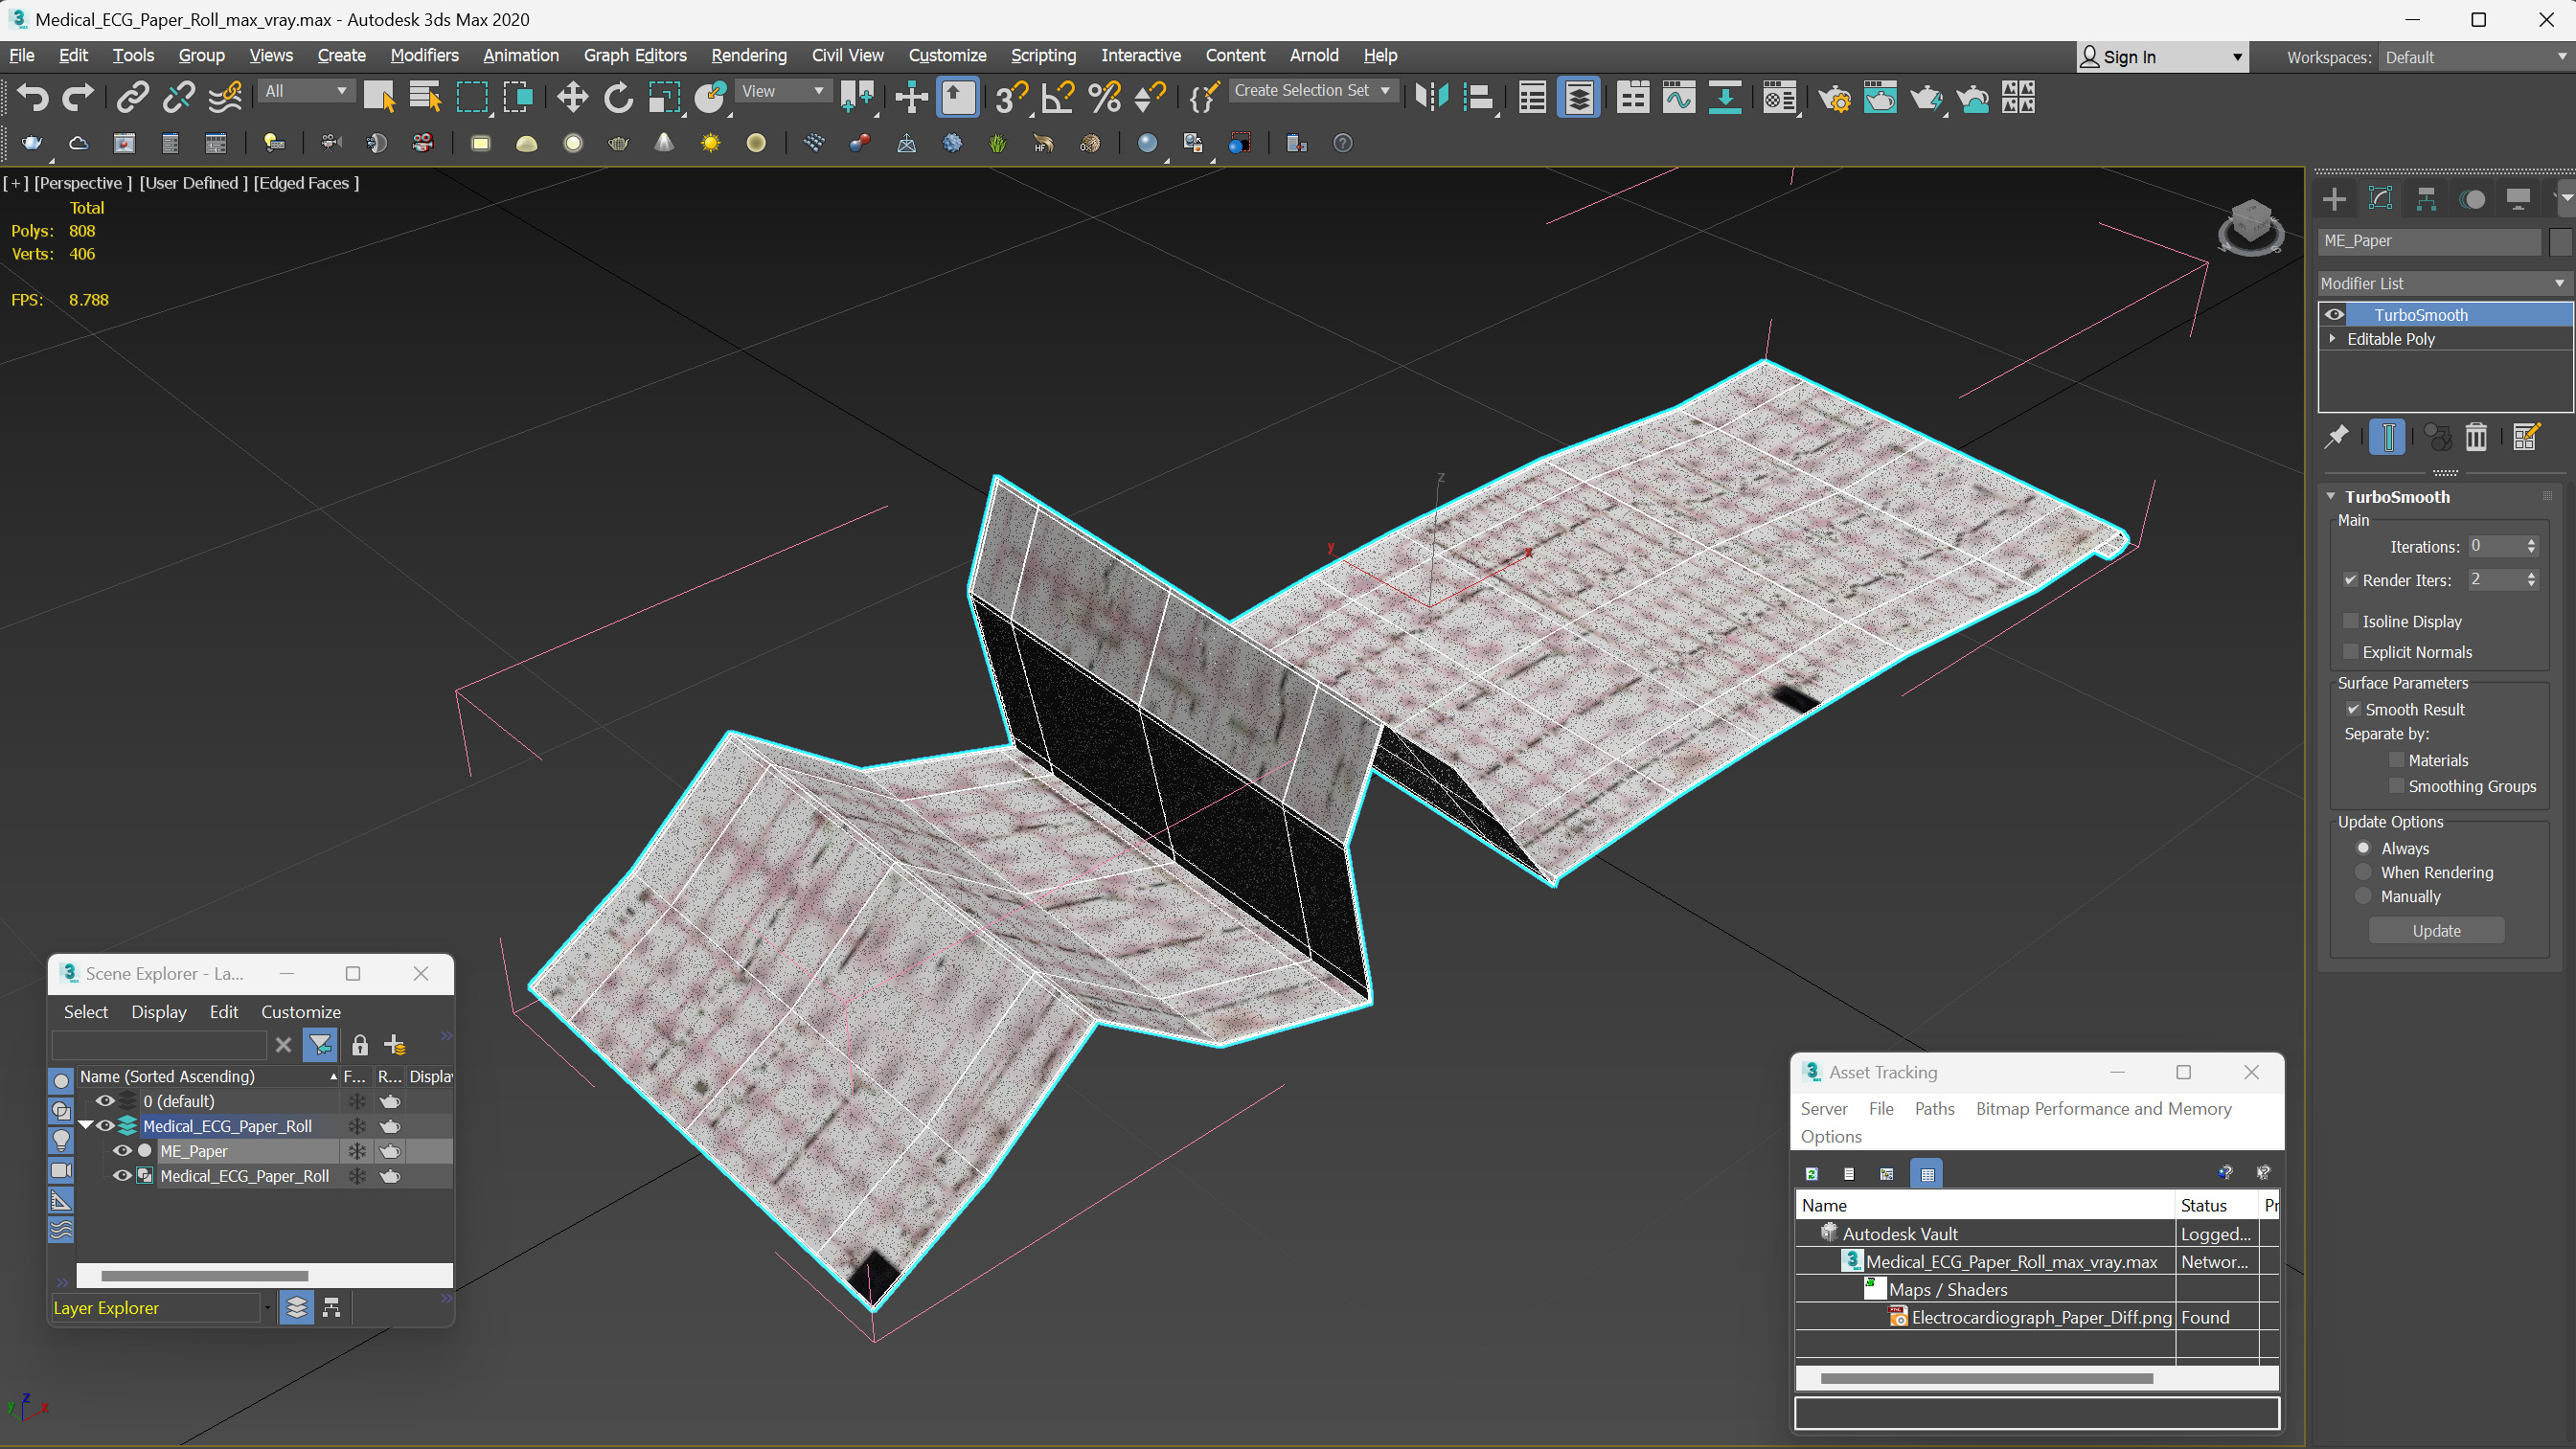Click the Redo arrow in main toolbar
The width and height of the screenshot is (2576, 1449).
tap(77, 97)
